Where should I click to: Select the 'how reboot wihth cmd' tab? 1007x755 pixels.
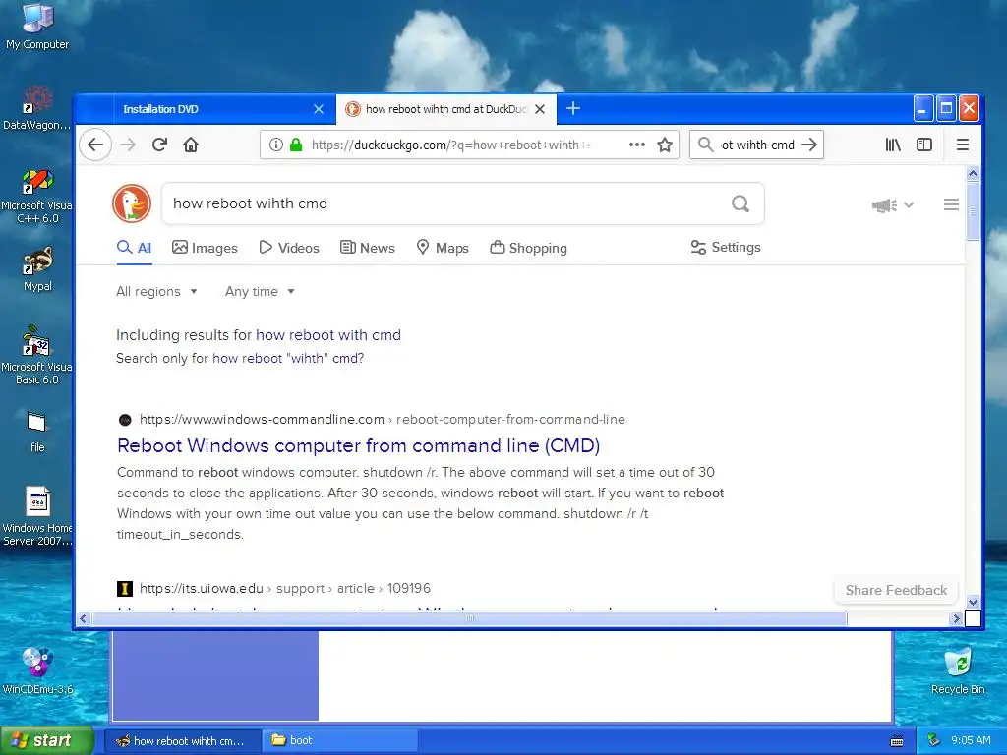click(x=445, y=109)
